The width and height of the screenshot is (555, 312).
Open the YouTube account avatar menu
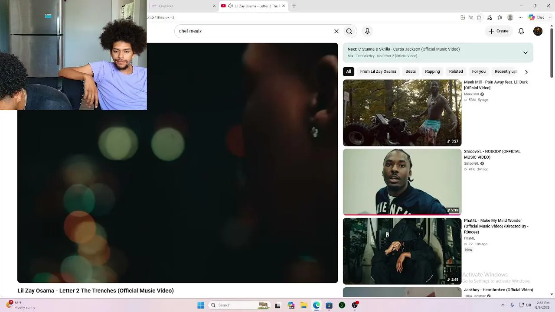[x=538, y=31]
